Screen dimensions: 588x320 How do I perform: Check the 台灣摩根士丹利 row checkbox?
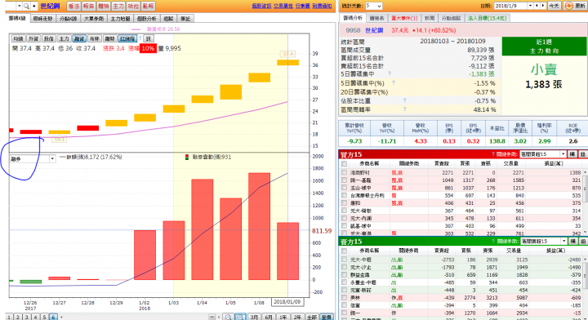344,195
